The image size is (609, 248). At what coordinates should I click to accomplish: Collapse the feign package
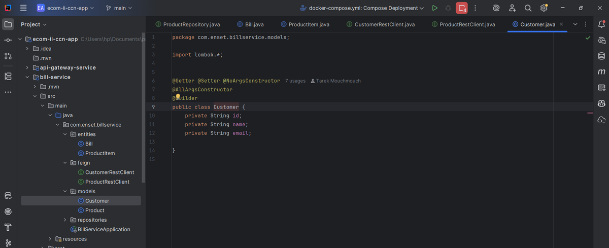tap(65, 163)
